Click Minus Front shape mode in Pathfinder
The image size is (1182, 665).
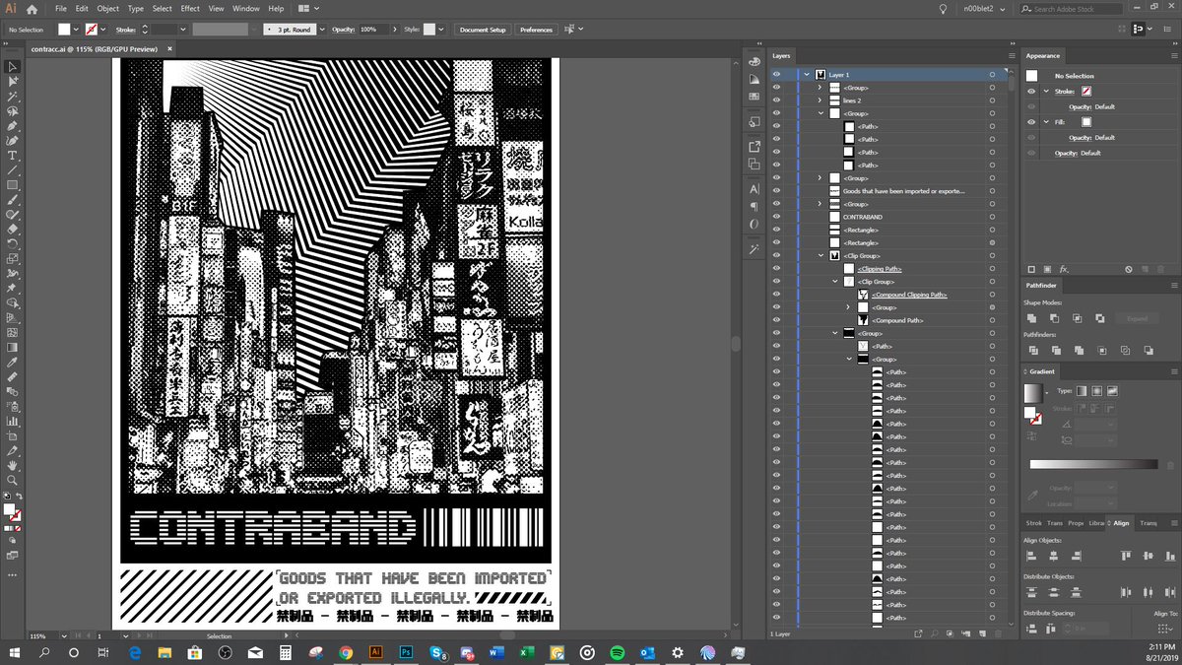1054,318
